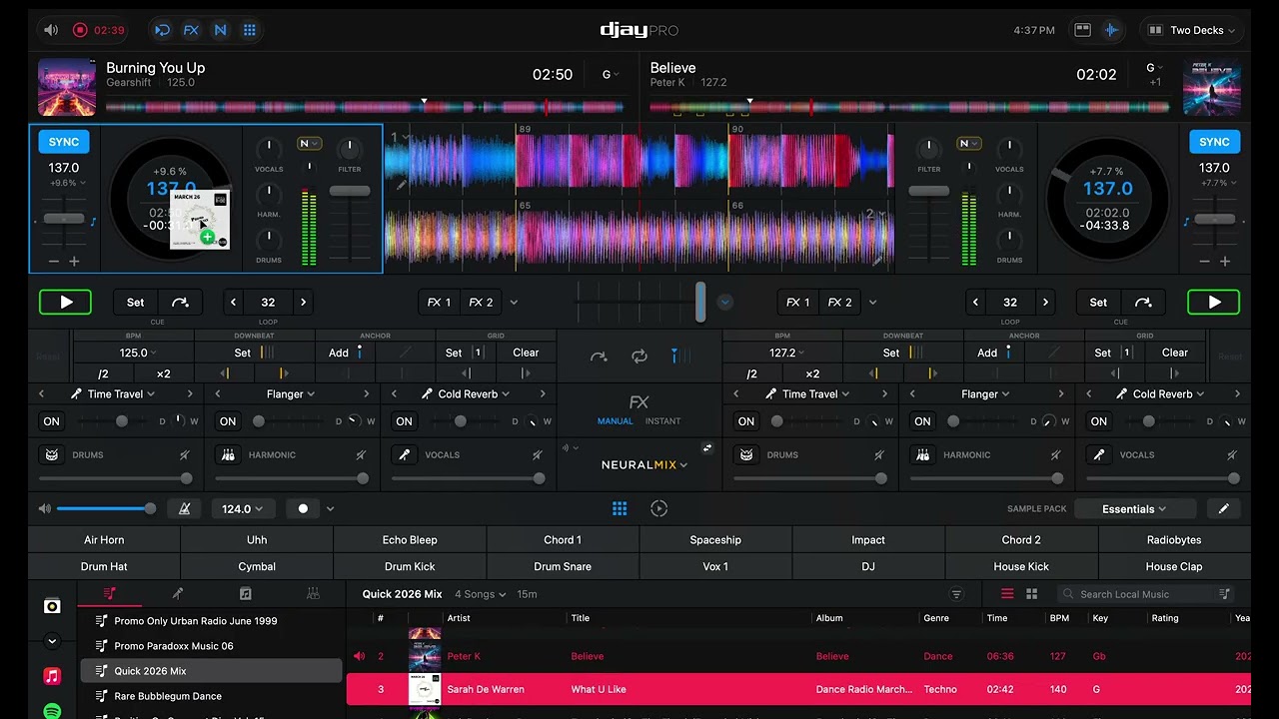Screen dimensions: 1279x719
Task: Open the library filter icon
Action: tap(956, 594)
